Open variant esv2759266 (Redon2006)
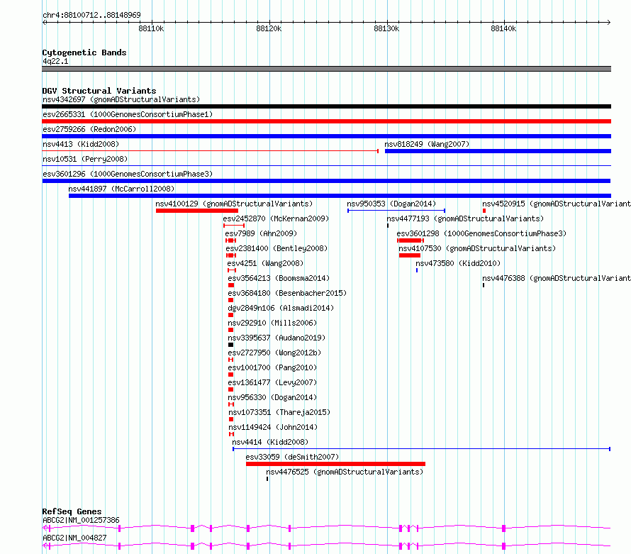631x554 pixels. [89, 129]
